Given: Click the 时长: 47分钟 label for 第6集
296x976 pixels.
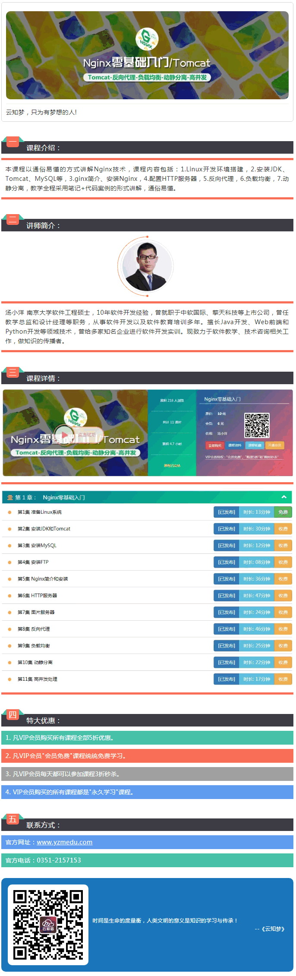Looking at the screenshot, I should pyautogui.click(x=256, y=596).
